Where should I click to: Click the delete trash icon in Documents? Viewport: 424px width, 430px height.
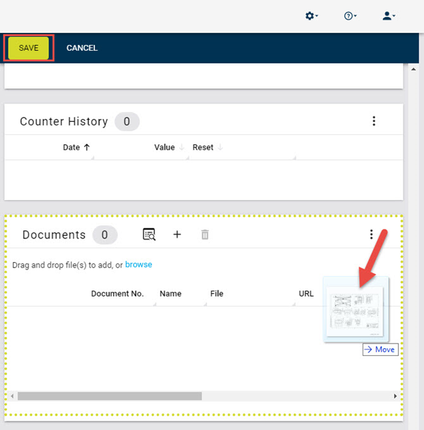click(205, 234)
